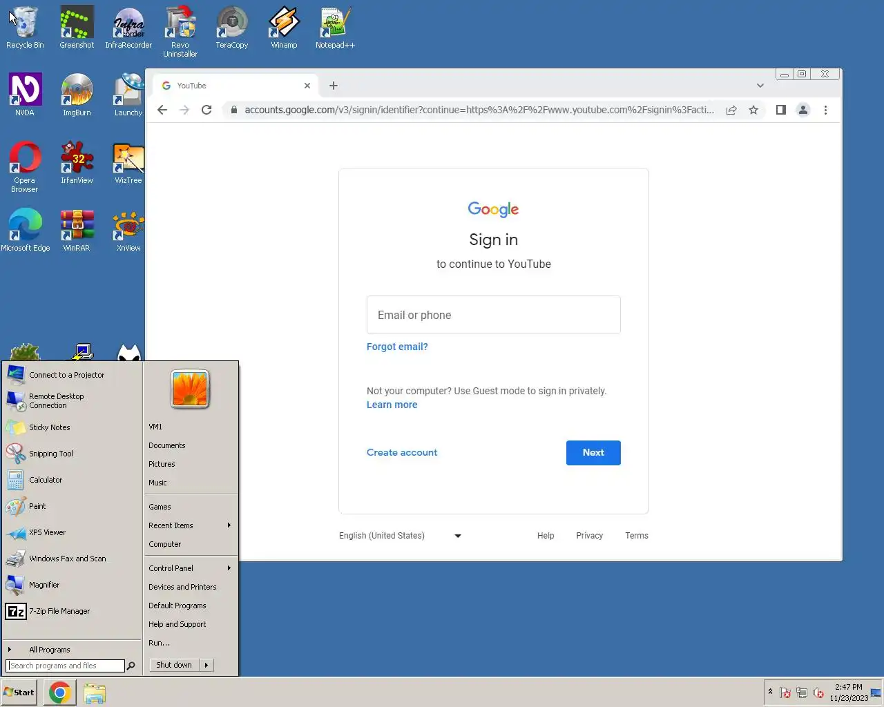Open Music from the Start menu

tap(157, 483)
